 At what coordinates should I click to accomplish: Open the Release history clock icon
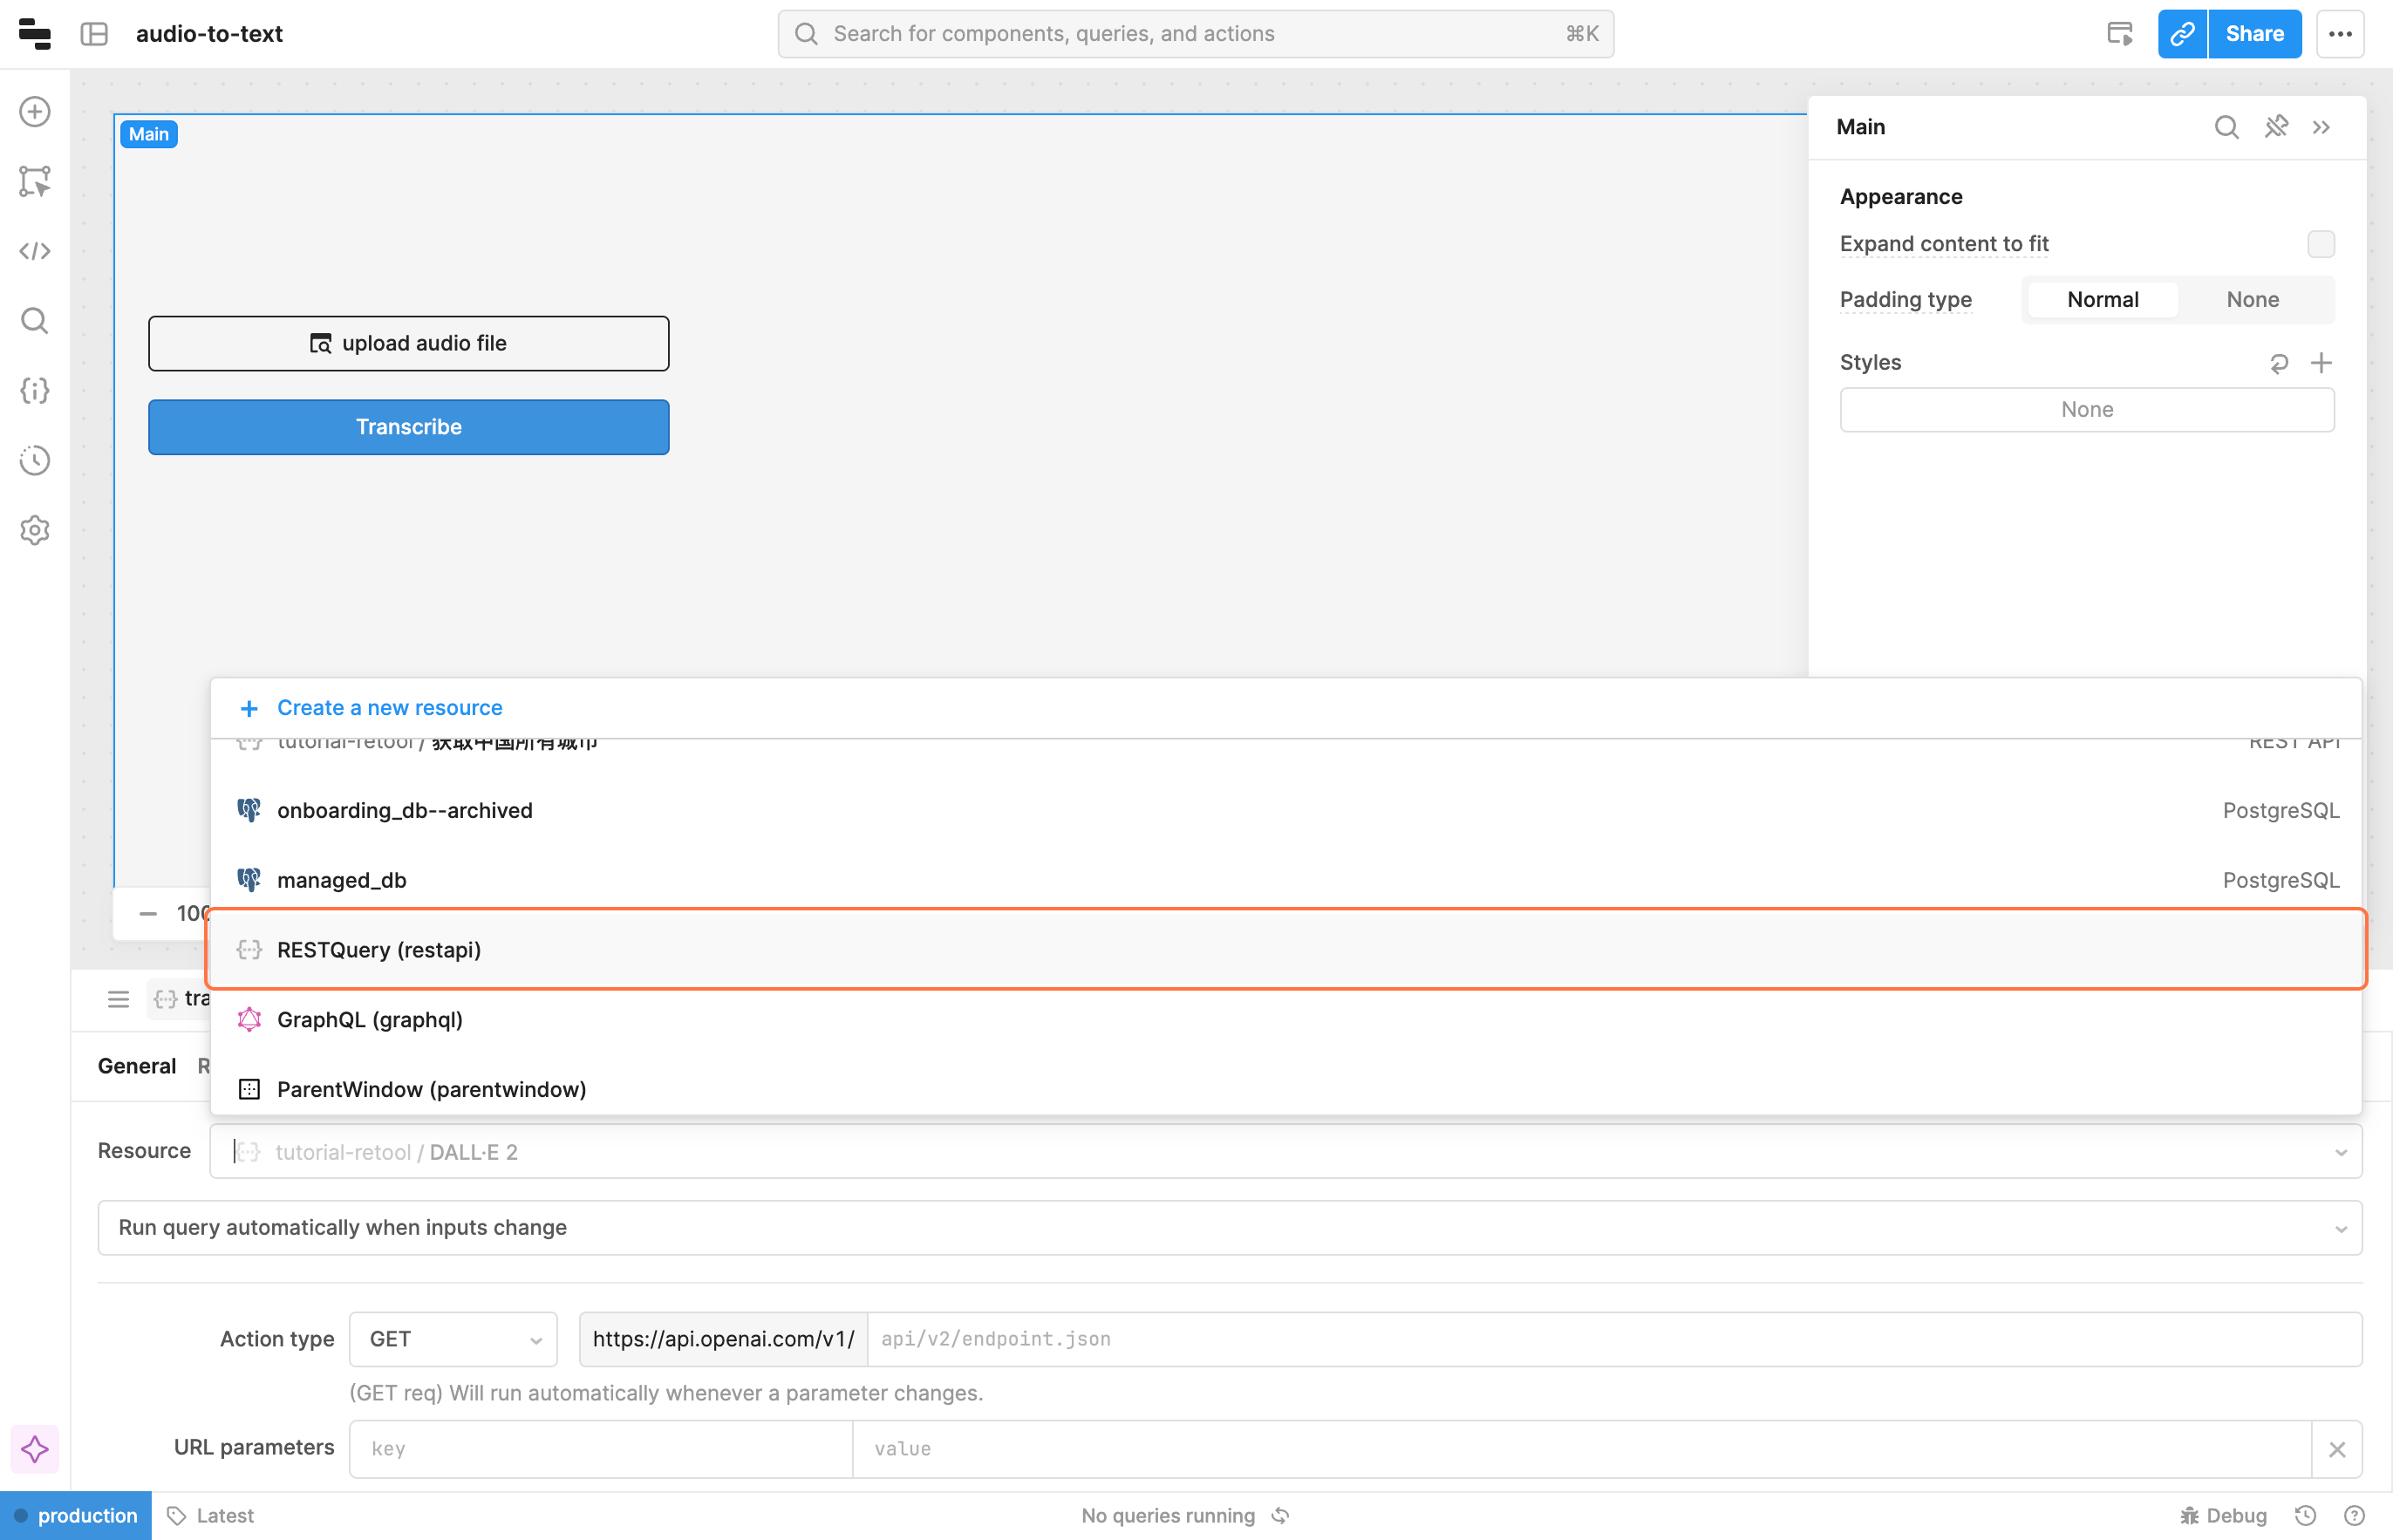(x=35, y=460)
